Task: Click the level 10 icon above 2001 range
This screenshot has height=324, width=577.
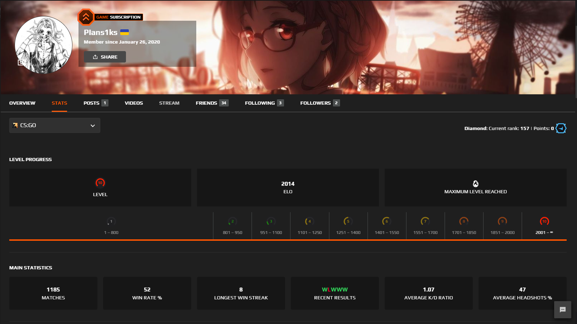Action: (x=544, y=221)
